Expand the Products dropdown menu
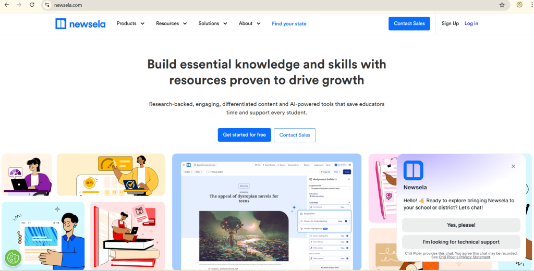The image size is (534, 271). tap(130, 23)
